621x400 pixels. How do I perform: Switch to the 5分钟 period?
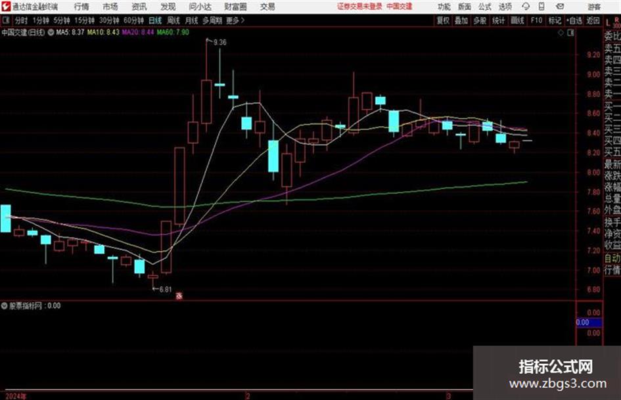coord(61,20)
